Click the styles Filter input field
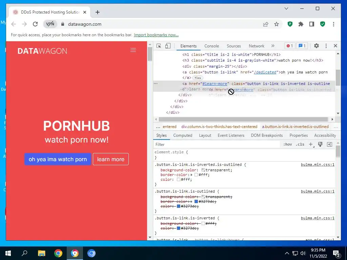 (217, 144)
